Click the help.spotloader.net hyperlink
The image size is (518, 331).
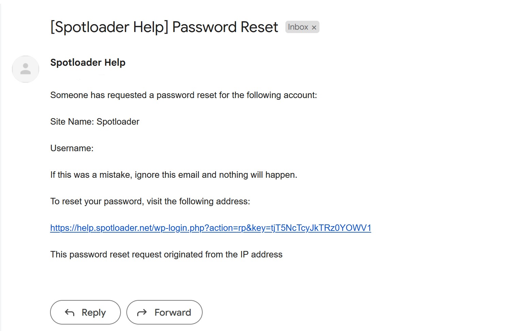click(x=210, y=227)
